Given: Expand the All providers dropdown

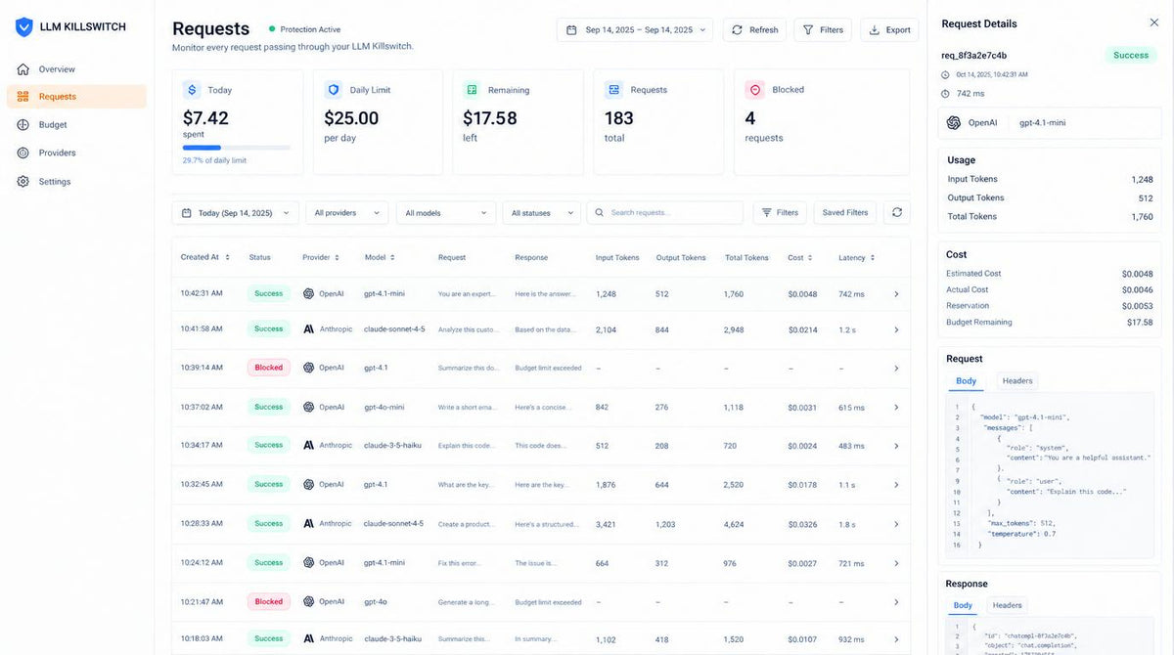Looking at the screenshot, I should [x=346, y=213].
